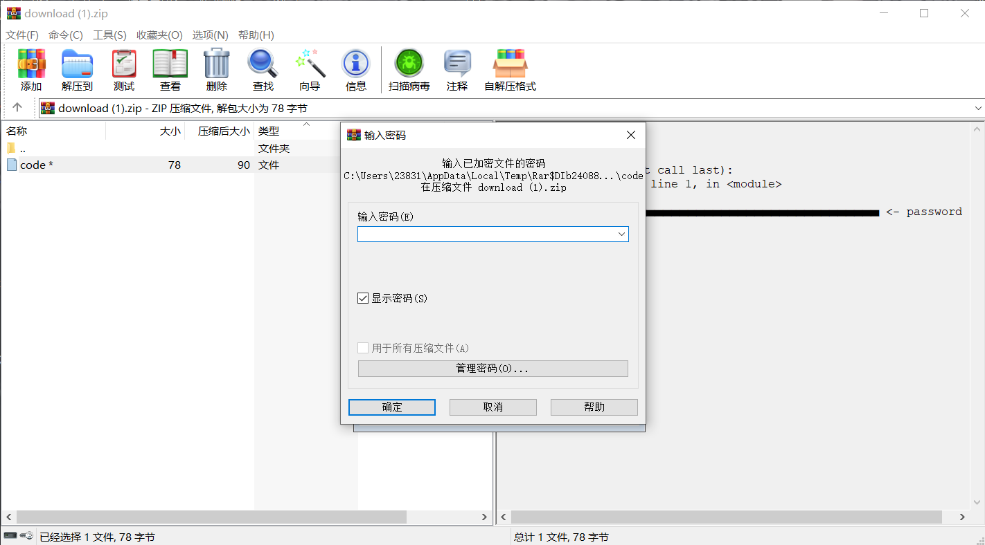Click the right arrow of the file list scrollbar
The height and width of the screenshot is (545, 985).
point(485,517)
